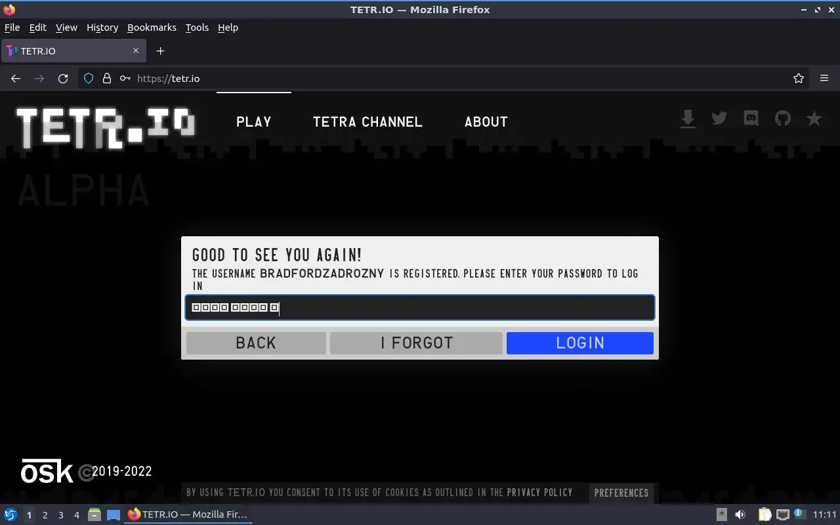The width and height of the screenshot is (840, 525).
Task: Select the PLAY navigation tab
Action: [254, 121]
